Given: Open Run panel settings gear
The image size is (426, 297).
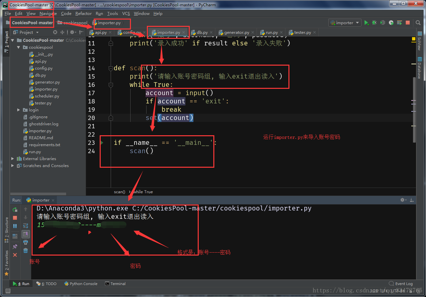Looking at the screenshot, I should click(x=403, y=200).
